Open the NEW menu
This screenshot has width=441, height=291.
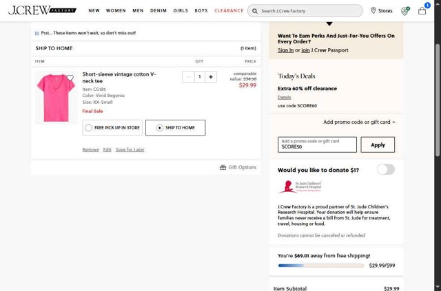pos(94,11)
